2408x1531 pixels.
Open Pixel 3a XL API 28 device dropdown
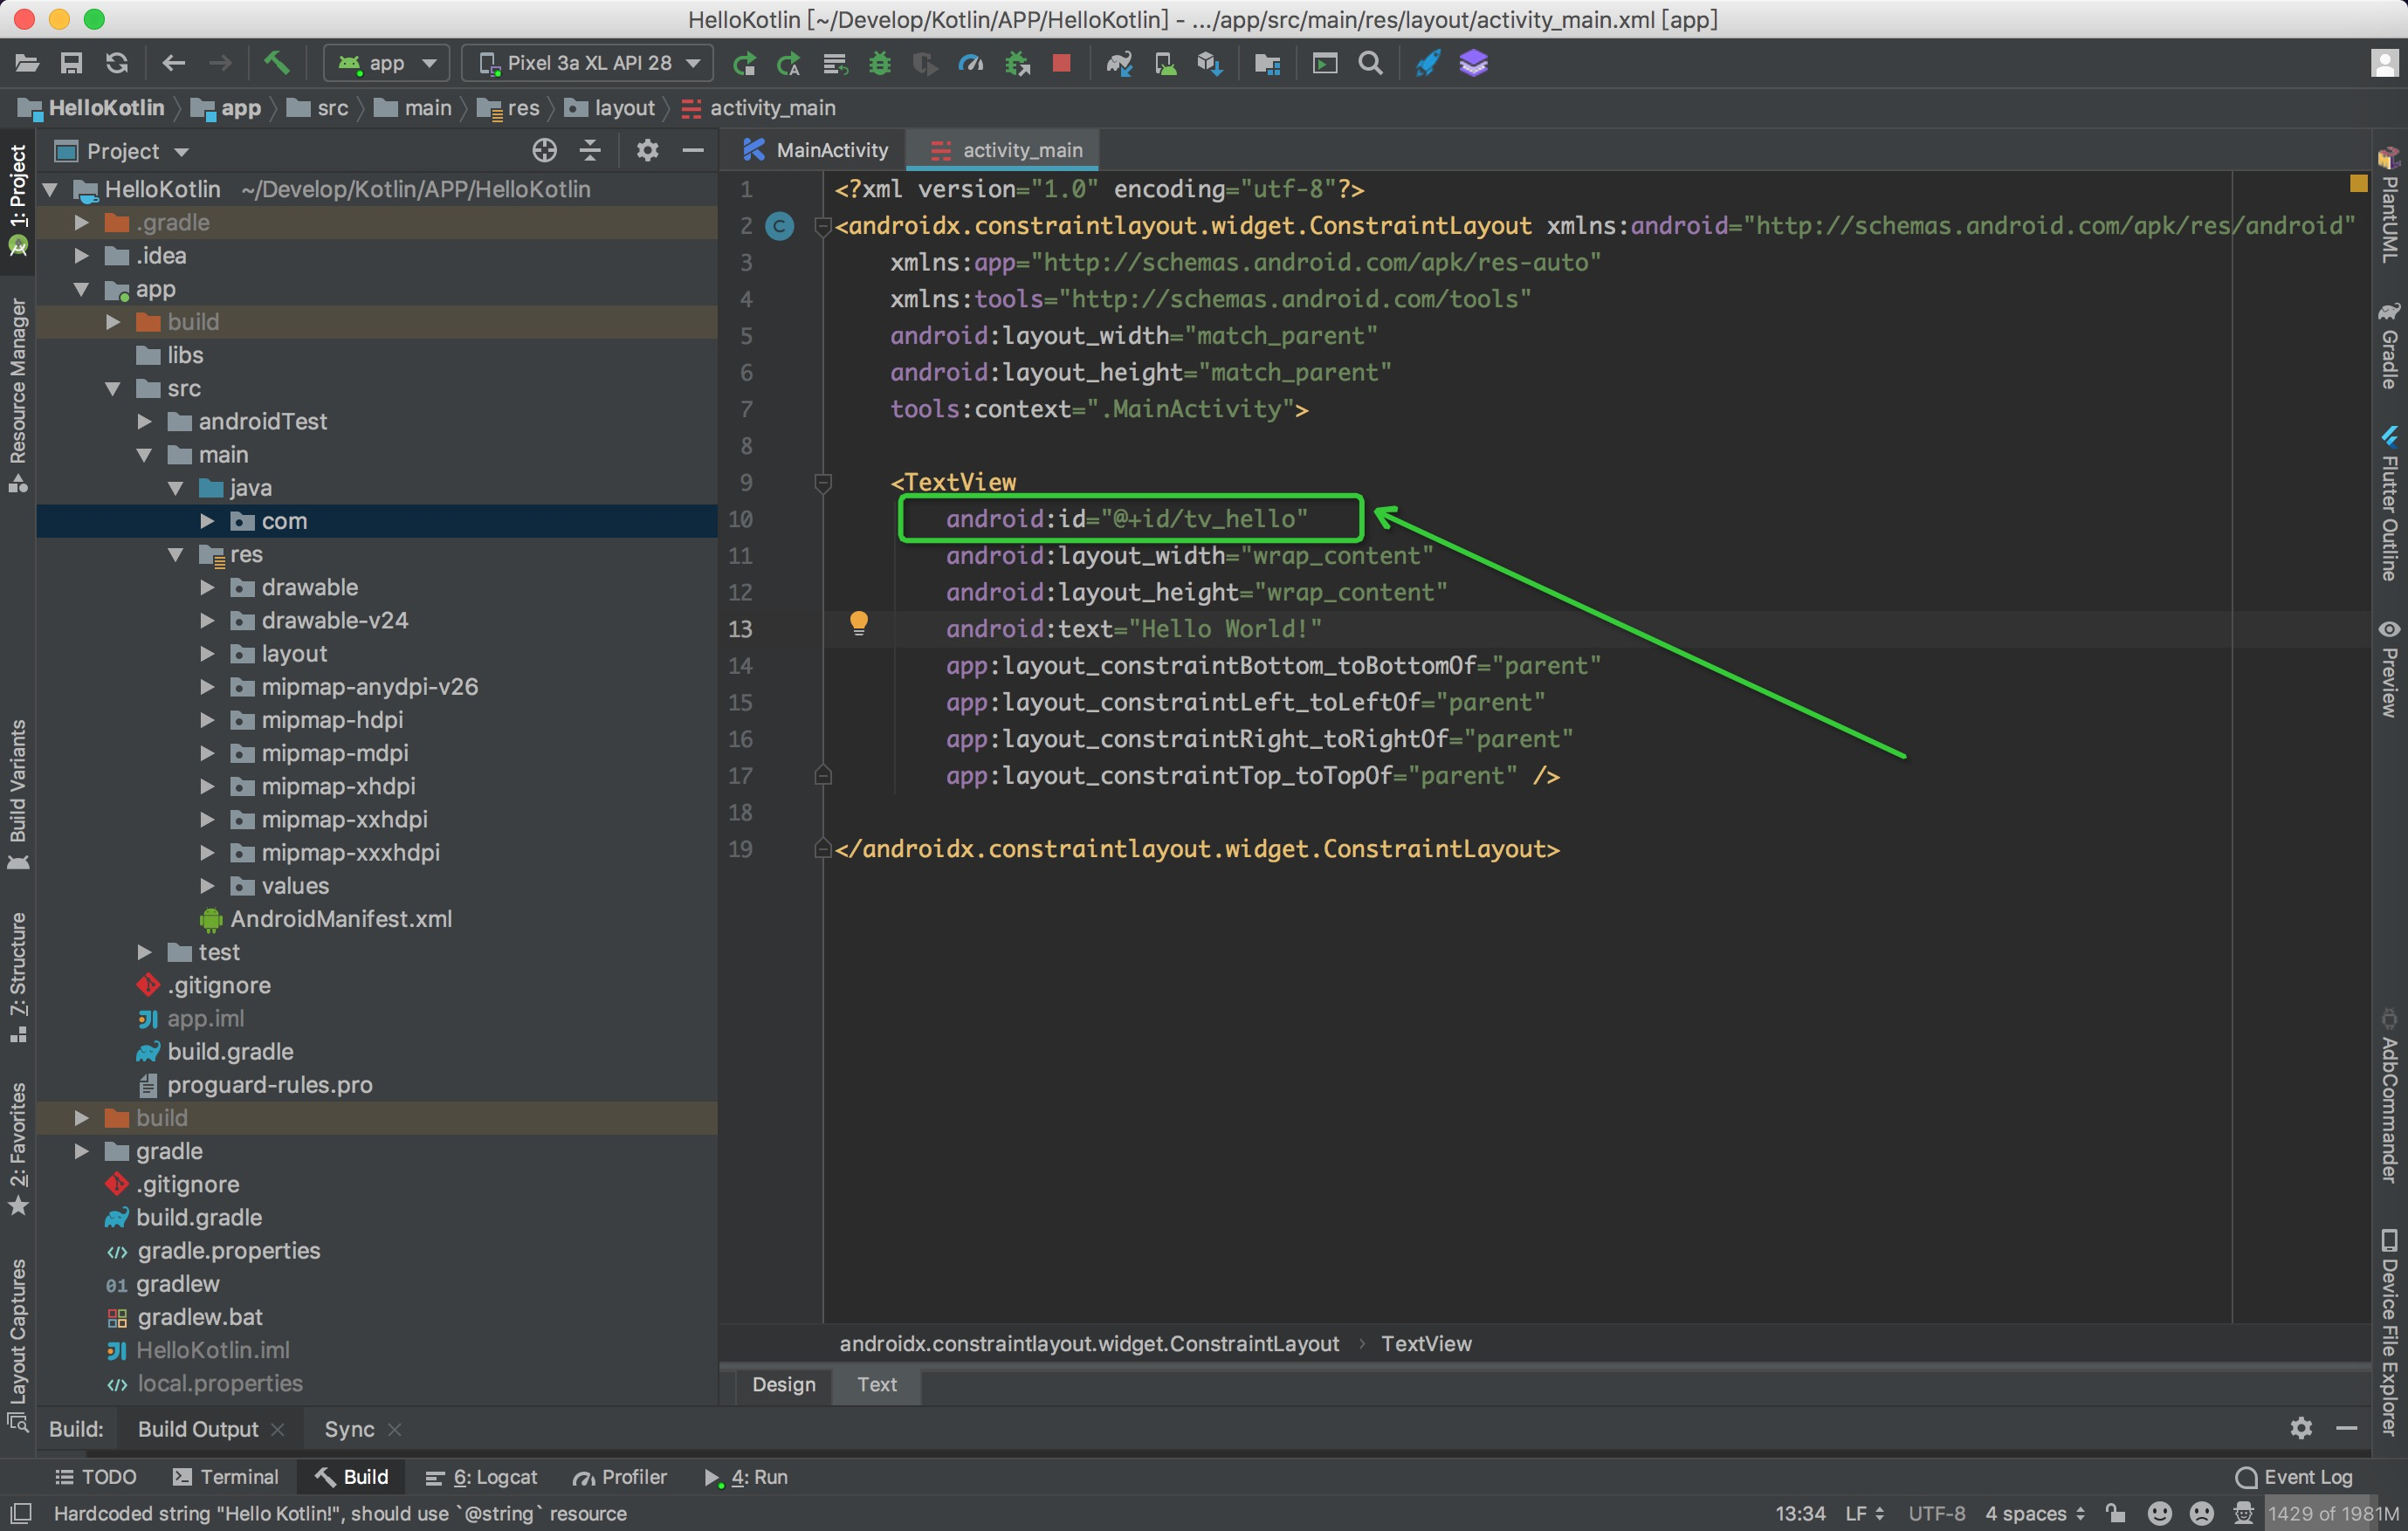[x=588, y=63]
